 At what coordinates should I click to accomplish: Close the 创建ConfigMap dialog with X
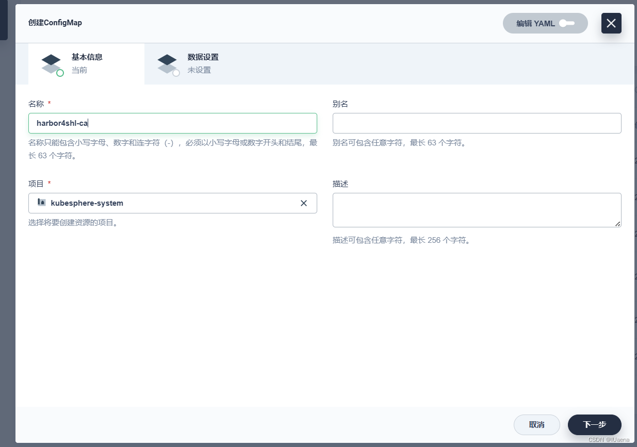pos(611,23)
